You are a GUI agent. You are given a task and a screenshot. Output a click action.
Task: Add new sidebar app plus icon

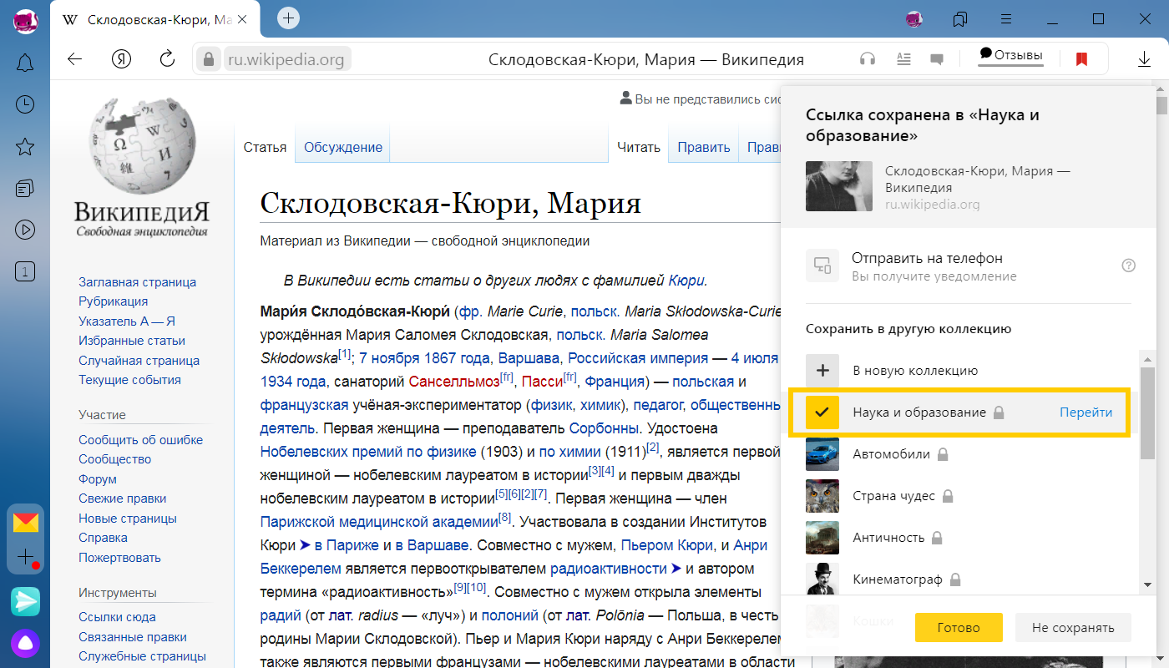26,557
